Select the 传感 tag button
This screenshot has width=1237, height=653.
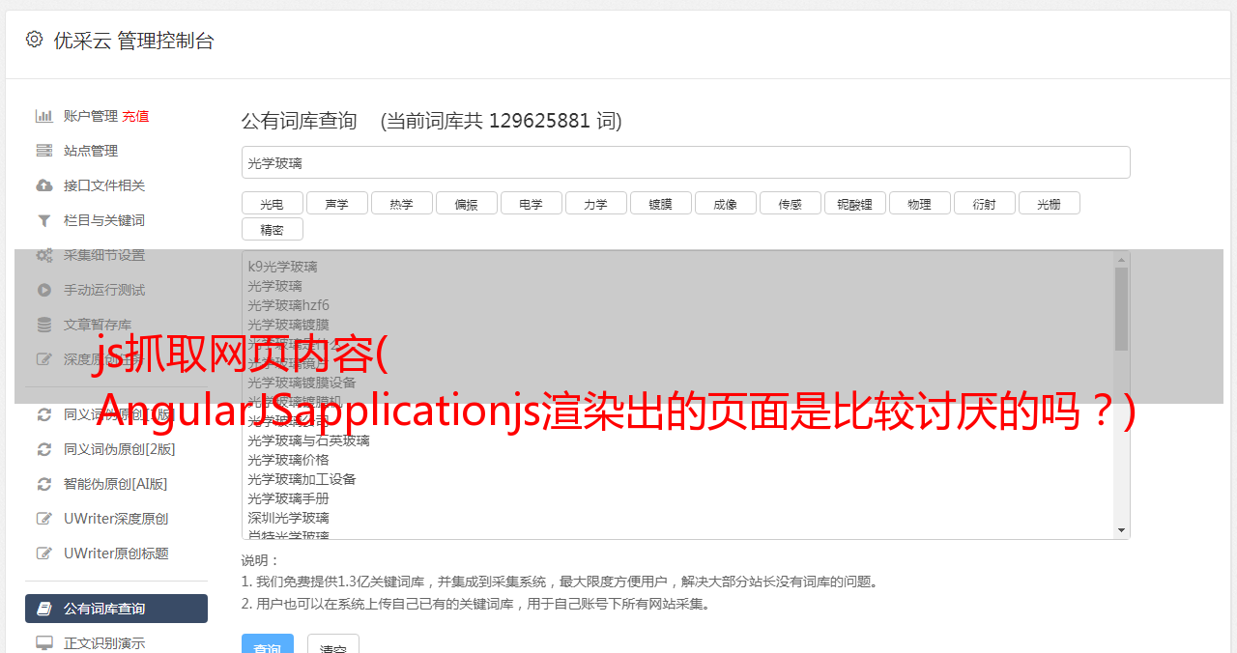[x=790, y=203]
